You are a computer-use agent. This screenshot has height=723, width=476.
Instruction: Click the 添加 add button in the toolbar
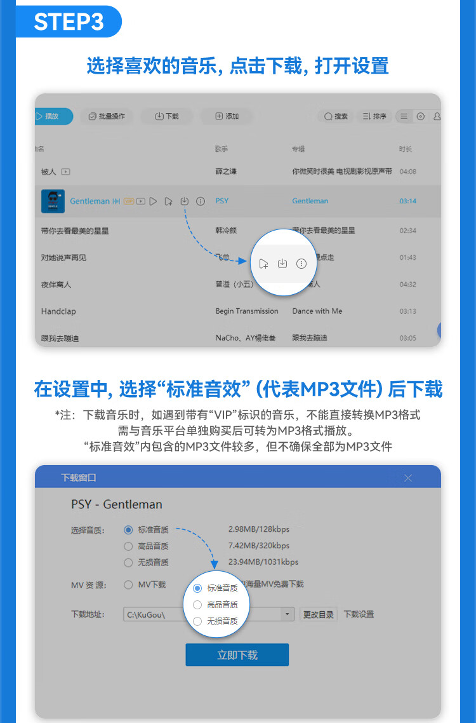(x=227, y=116)
